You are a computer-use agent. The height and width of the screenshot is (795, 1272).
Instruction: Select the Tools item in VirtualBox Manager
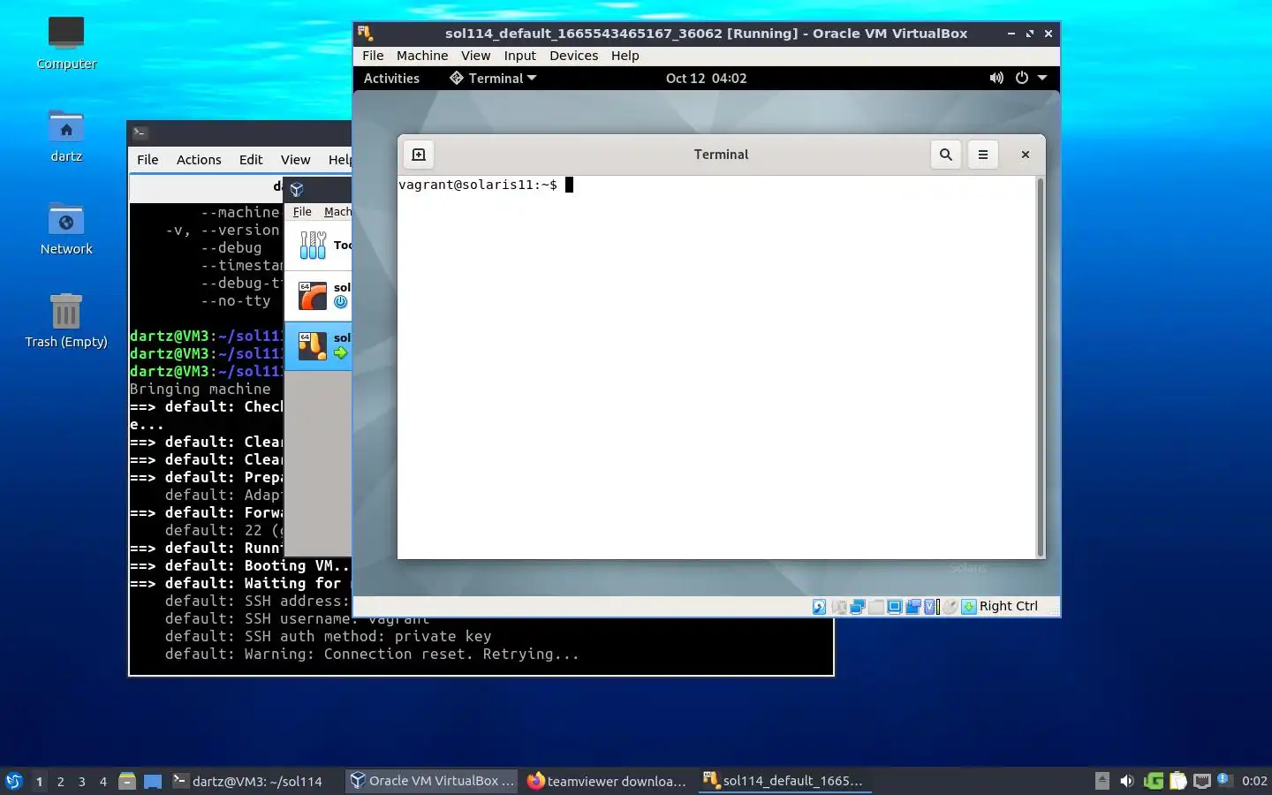pos(318,245)
